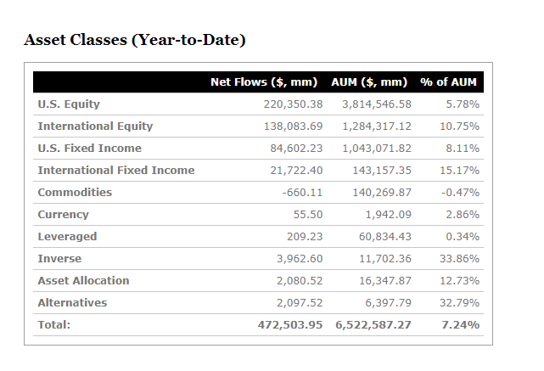The width and height of the screenshot is (544, 371).
Task: Select the Asset Allocation row label
Action: 83,280
